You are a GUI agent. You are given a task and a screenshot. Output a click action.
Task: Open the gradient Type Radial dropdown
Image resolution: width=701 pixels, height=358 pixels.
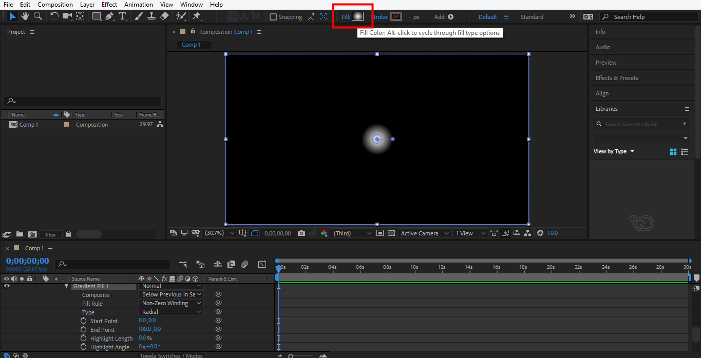click(x=172, y=312)
